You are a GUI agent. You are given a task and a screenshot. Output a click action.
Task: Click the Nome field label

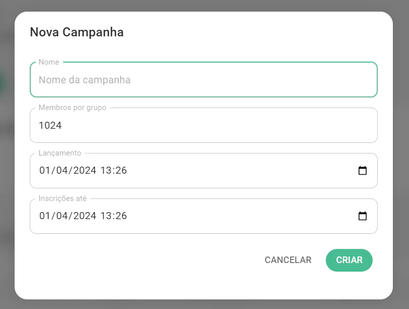point(49,62)
